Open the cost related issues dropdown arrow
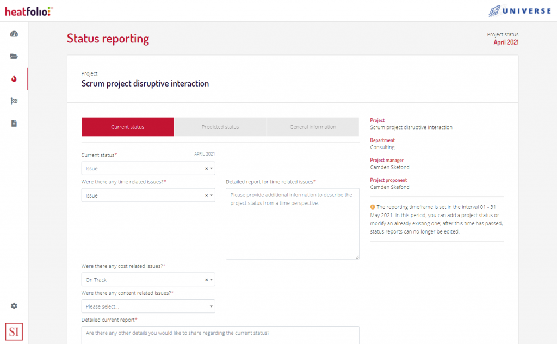 [211, 280]
